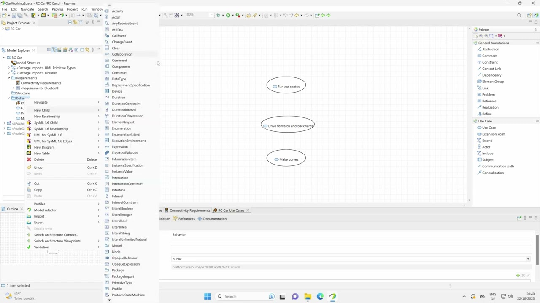Choose Switch Architecture Viewpoints menu entry
The height and width of the screenshot is (303, 540).
point(64,241)
